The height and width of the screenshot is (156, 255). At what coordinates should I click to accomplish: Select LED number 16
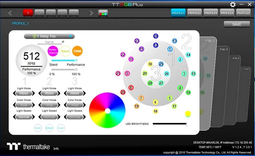click(188, 93)
